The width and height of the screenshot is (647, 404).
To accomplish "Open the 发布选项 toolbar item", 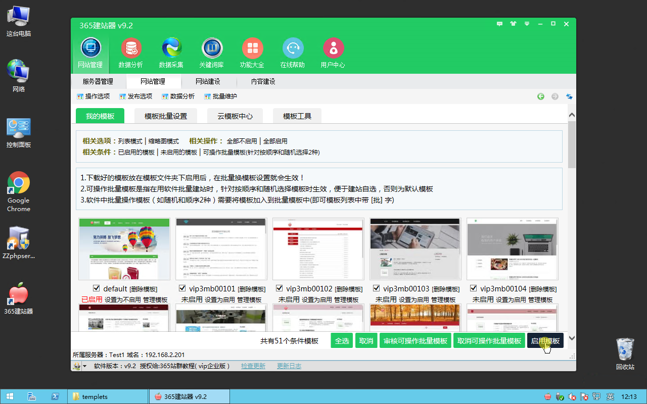I will click(x=135, y=96).
